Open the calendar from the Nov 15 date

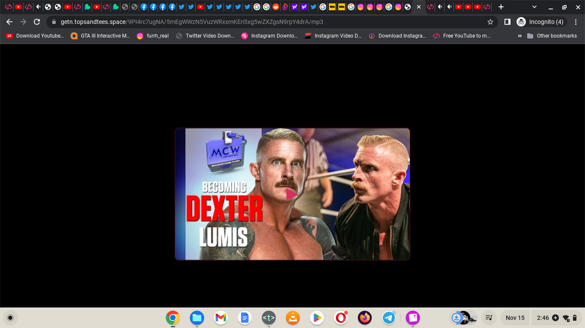coord(515,318)
